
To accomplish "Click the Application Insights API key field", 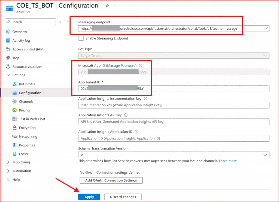I will pos(174,122).
